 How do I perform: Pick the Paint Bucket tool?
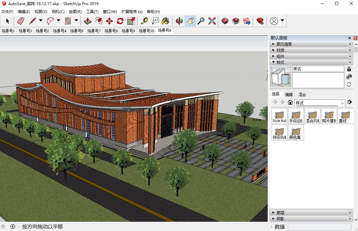(x=165, y=21)
